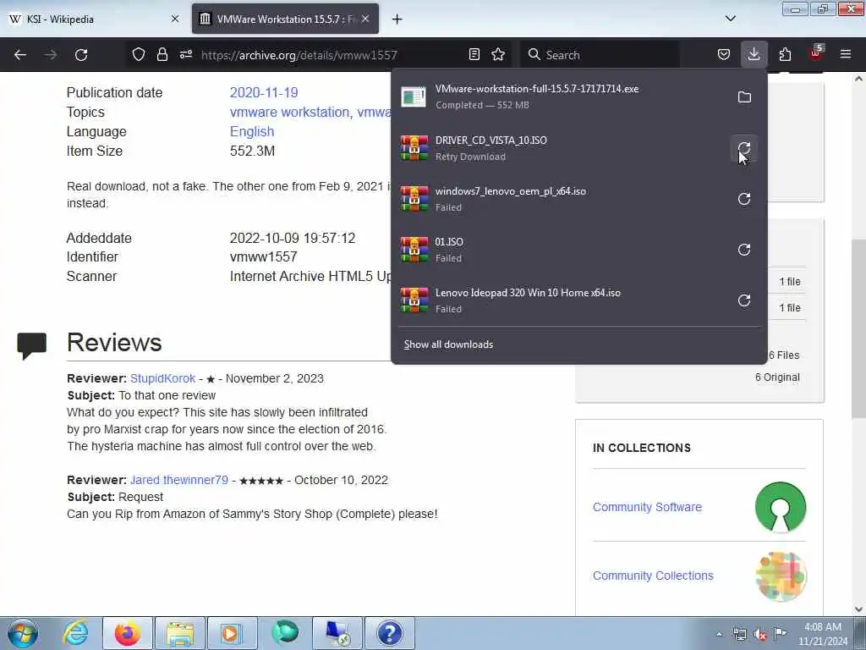Bookmark this page with star icon
Viewport: 866px width, 650px height.
pos(498,54)
